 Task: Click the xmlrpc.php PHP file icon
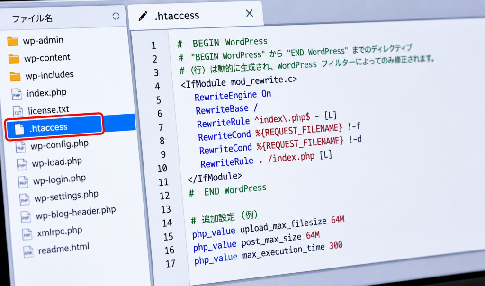click(x=27, y=234)
